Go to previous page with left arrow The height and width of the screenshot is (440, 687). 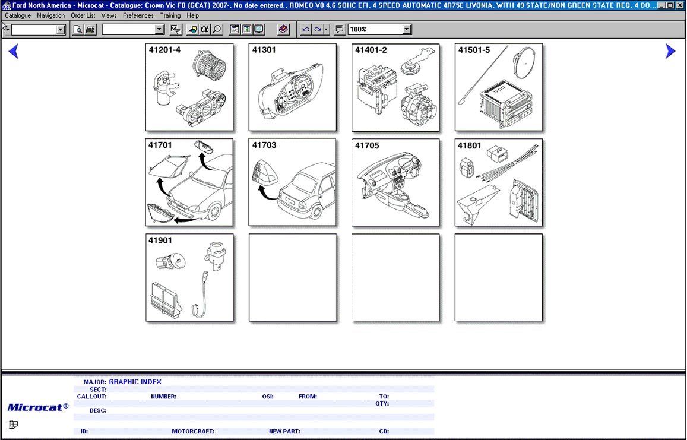14,52
